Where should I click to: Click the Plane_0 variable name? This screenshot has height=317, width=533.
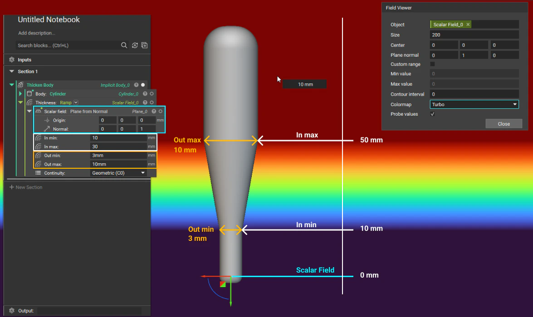tap(140, 112)
